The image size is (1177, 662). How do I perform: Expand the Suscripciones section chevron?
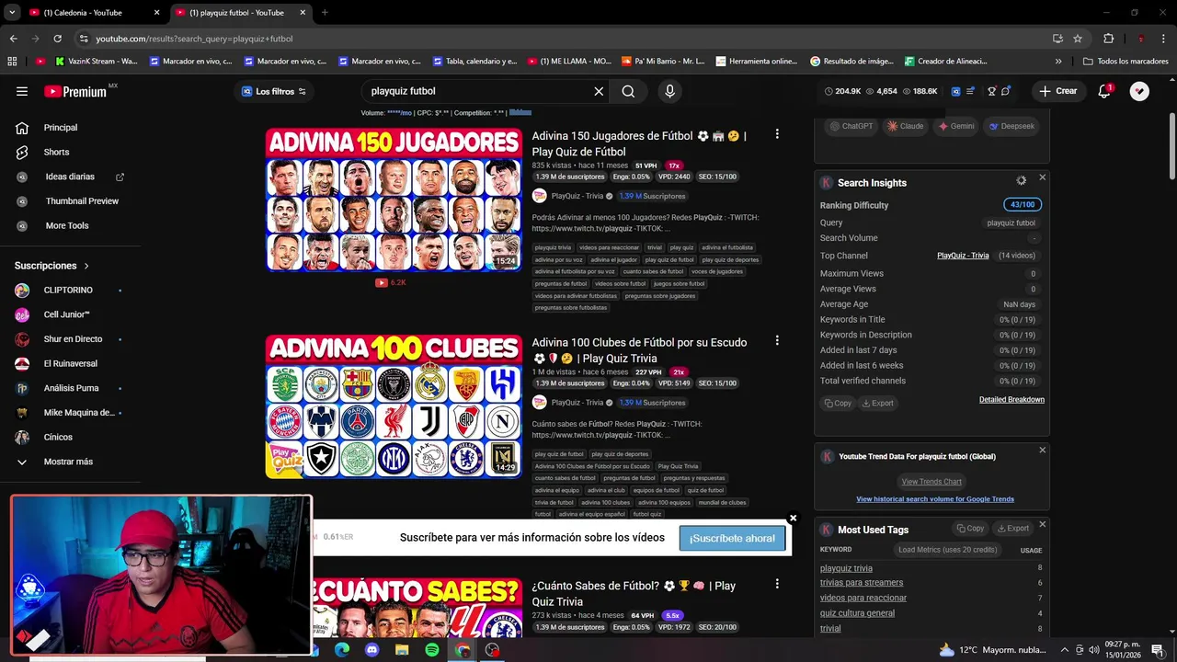tap(87, 266)
